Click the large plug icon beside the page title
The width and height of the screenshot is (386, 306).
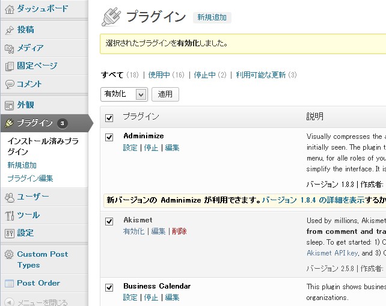click(111, 17)
